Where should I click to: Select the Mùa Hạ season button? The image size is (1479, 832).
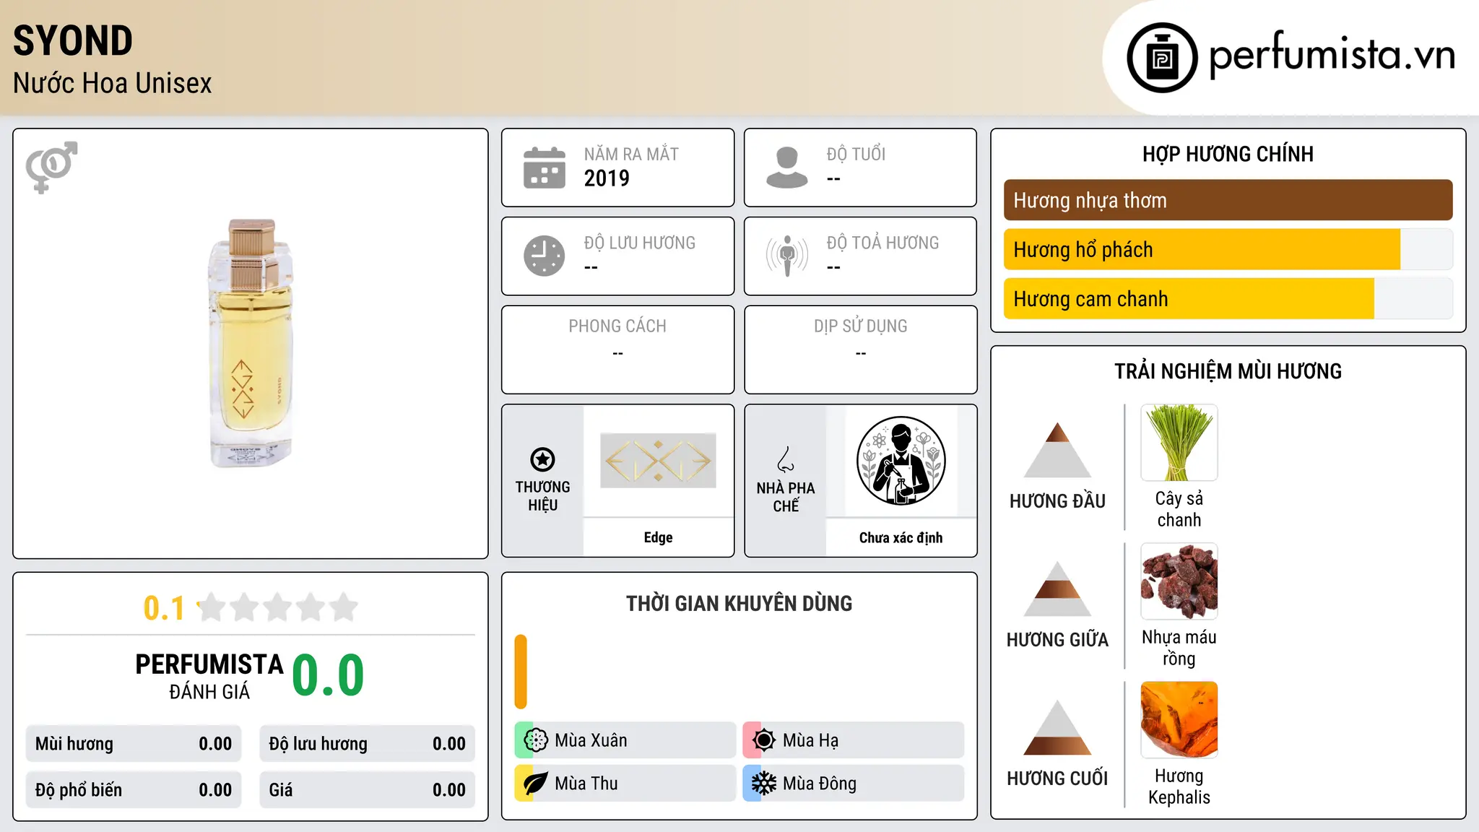(x=853, y=740)
